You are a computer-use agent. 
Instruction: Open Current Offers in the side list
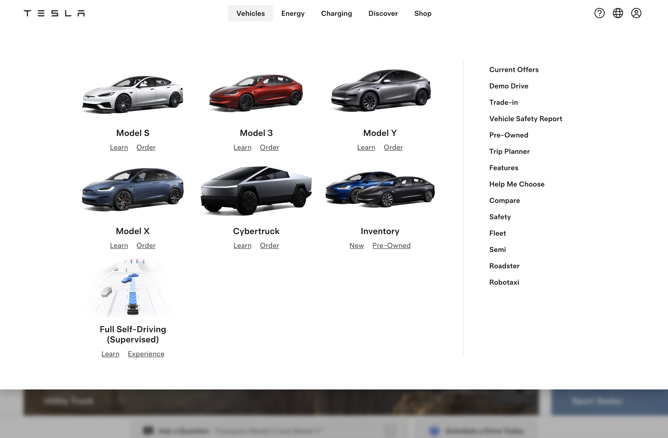click(514, 70)
